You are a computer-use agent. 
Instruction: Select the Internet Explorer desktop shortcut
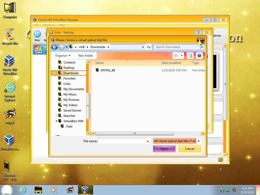[10, 91]
